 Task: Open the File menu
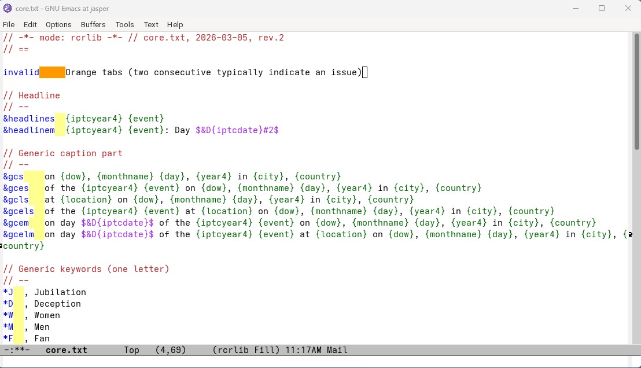9,24
